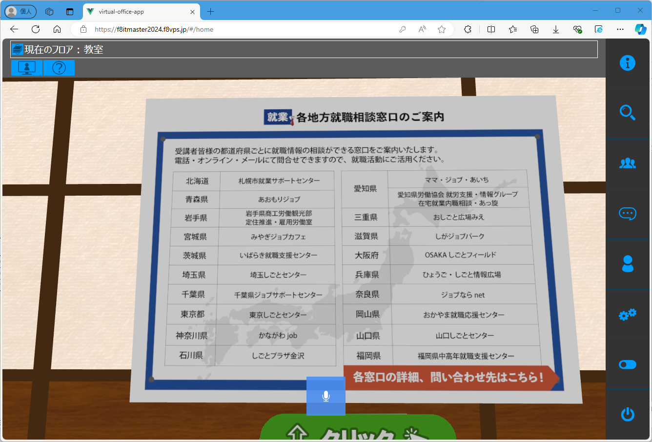This screenshot has width=652, height=442.
Task: Click OSAKA しごとフィールド entry
Action: coord(461,255)
